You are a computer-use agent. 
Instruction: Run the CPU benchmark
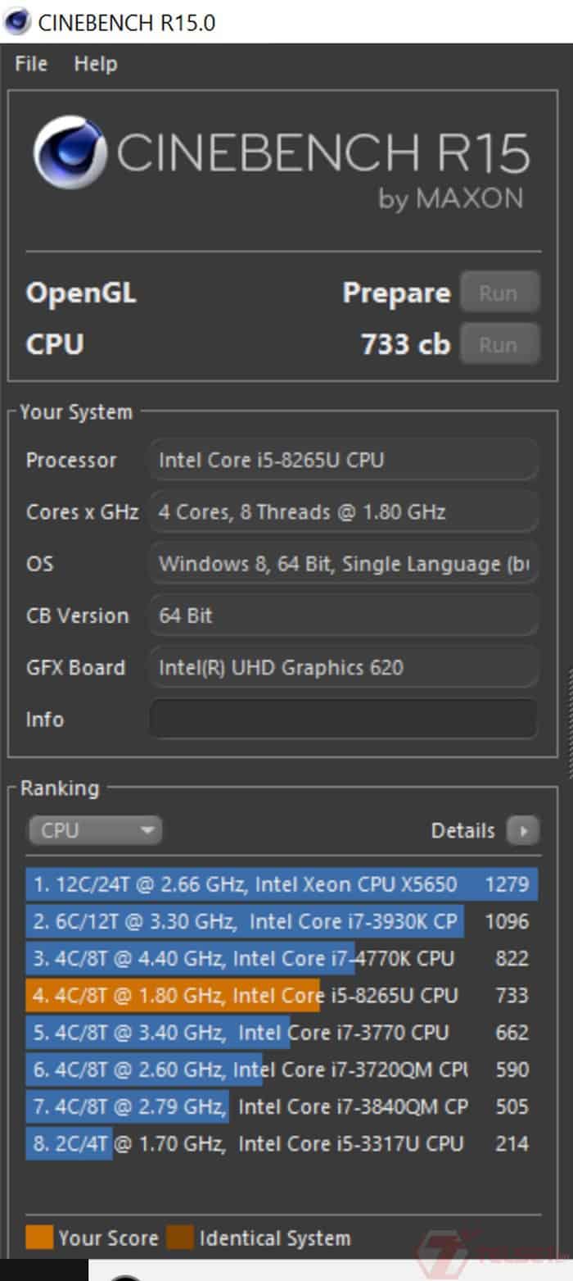coord(499,344)
